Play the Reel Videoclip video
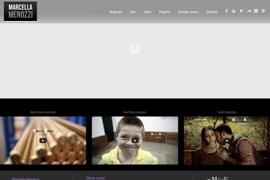The width and height of the screenshot is (270, 180). [x=227, y=141]
